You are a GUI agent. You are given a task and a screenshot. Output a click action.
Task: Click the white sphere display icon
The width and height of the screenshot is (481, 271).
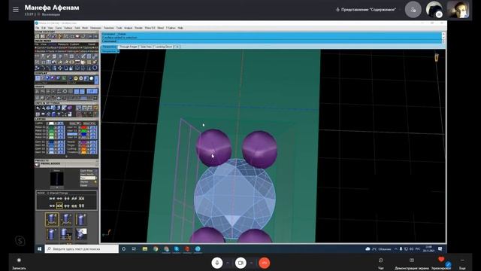click(x=92, y=78)
